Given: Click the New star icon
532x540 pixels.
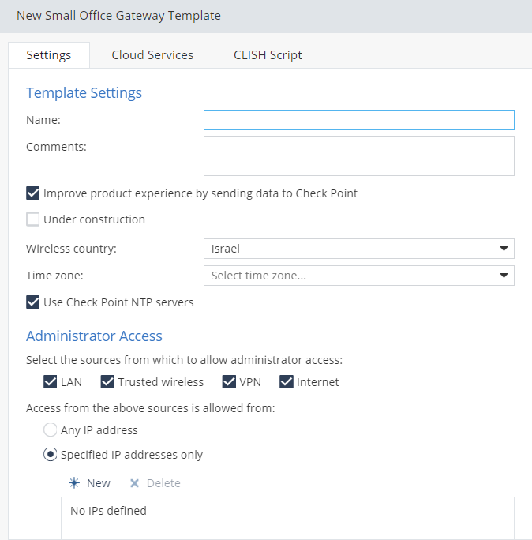Looking at the screenshot, I should [74, 483].
